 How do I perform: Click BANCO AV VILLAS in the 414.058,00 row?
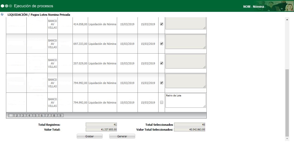tap(53, 24)
